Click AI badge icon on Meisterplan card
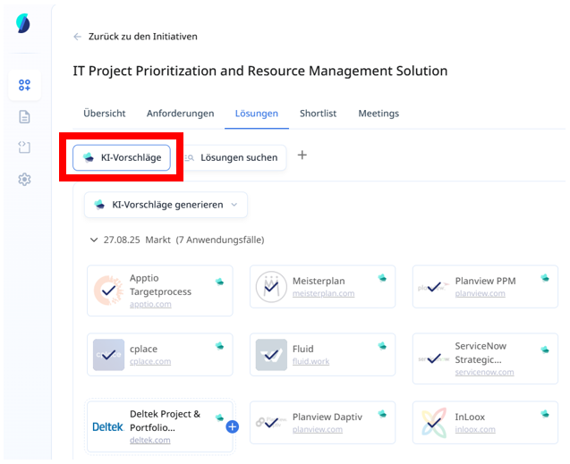Viewport: 570px width, 464px height. [x=382, y=279]
